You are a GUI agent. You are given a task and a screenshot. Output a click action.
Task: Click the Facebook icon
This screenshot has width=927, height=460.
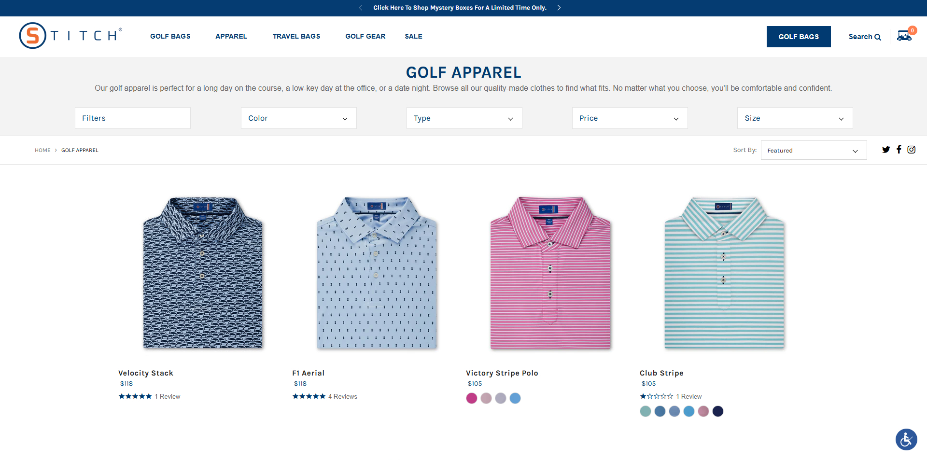pyautogui.click(x=899, y=150)
